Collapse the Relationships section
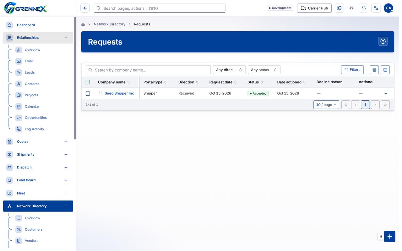The height and width of the screenshot is (251, 402). [66, 38]
